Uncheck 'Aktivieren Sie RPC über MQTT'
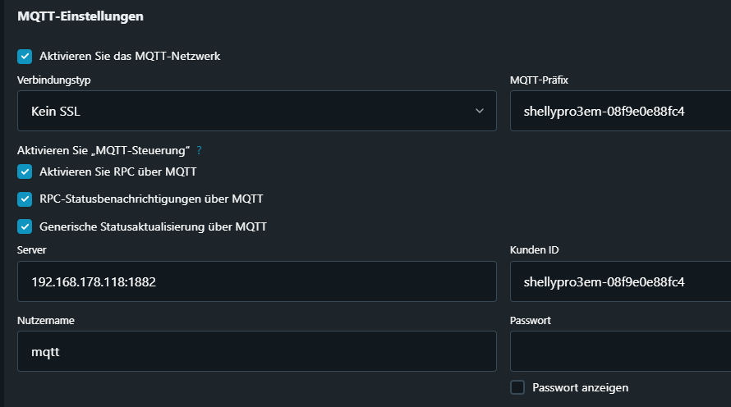This screenshot has width=731, height=407. click(x=25, y=171)
